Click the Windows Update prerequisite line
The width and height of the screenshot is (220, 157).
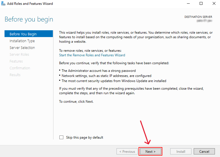tap(114, 81)
